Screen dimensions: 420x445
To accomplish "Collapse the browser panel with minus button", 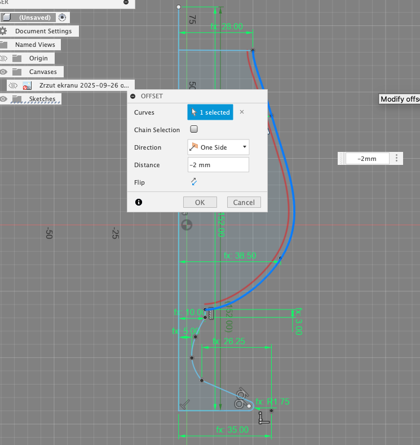I will 126,3.
